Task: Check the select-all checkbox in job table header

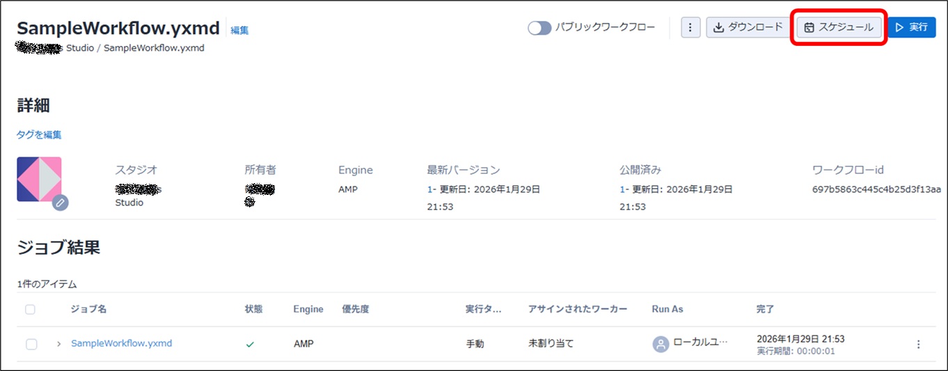Action: pos(31,309)
